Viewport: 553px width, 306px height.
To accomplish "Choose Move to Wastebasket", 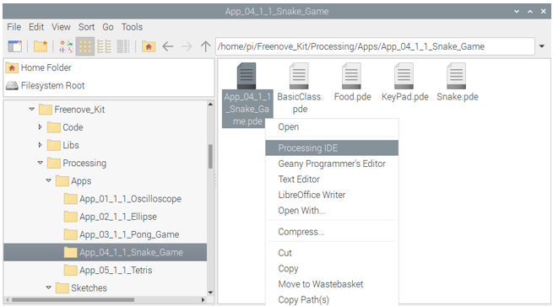I will tap(332, 284).
